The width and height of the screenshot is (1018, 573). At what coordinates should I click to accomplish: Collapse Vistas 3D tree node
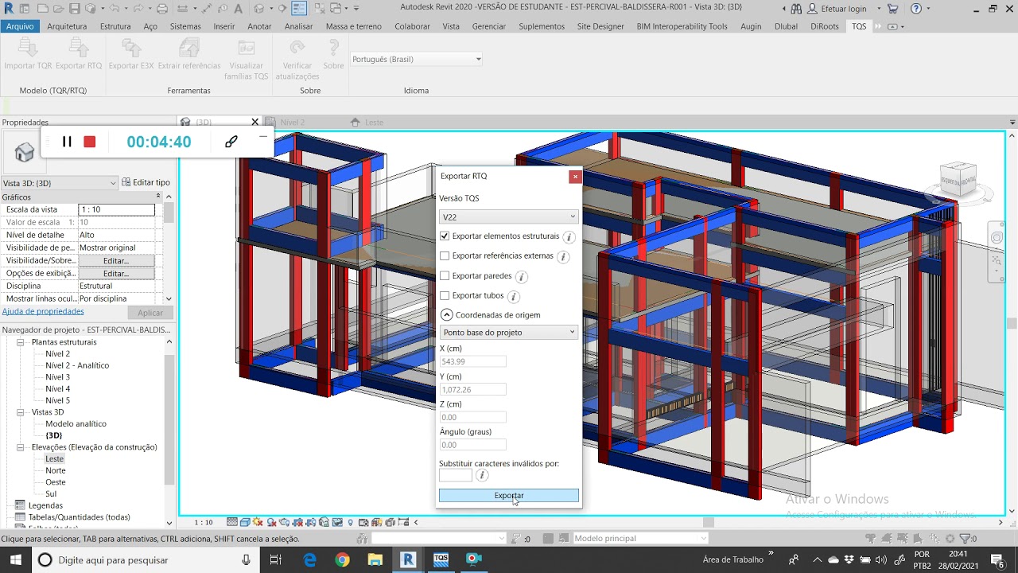click(21, 412)
